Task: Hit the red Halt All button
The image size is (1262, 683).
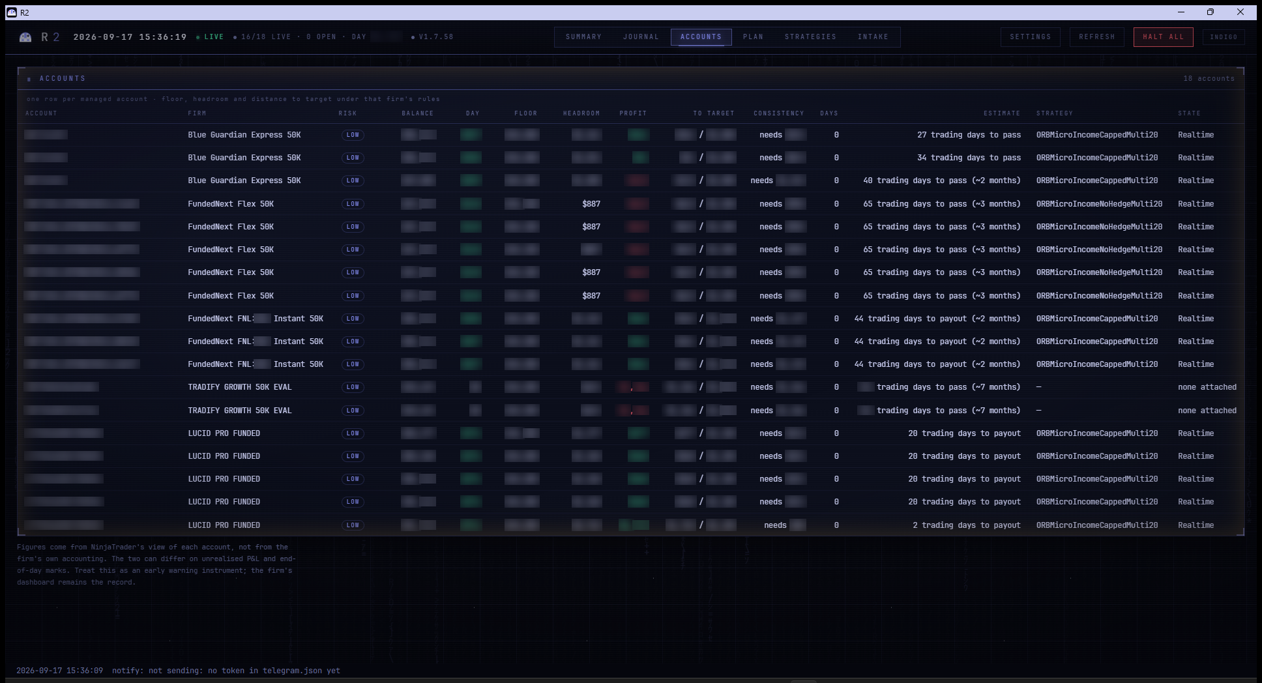Action: [x=1164, y=37]
